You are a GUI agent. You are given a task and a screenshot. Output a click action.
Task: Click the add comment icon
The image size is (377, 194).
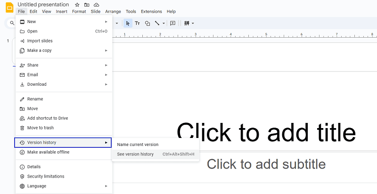pos(172,23)
